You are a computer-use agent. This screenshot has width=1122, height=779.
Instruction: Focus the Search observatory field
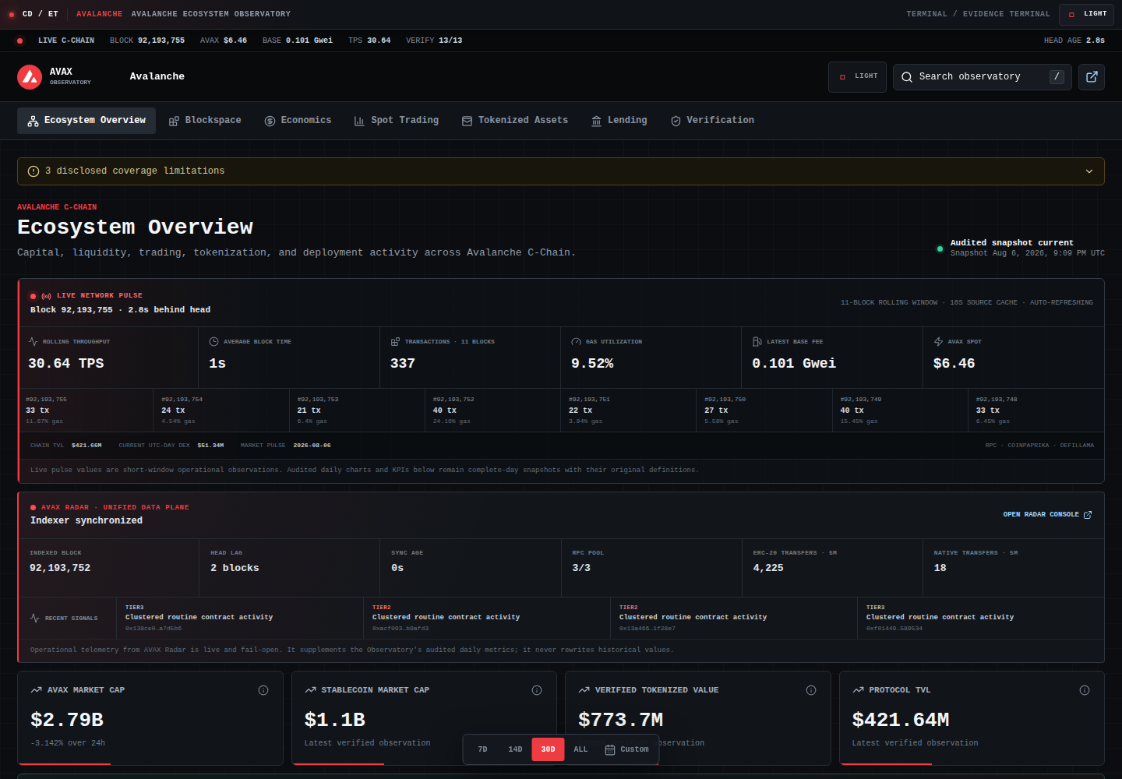point(982,76)
